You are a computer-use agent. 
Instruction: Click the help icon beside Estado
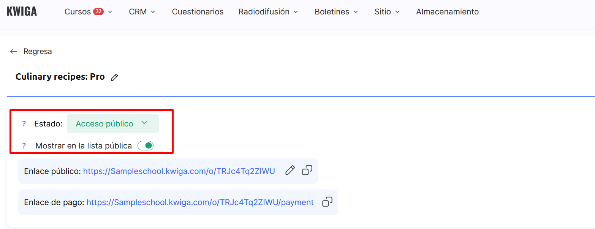point(24,124)
